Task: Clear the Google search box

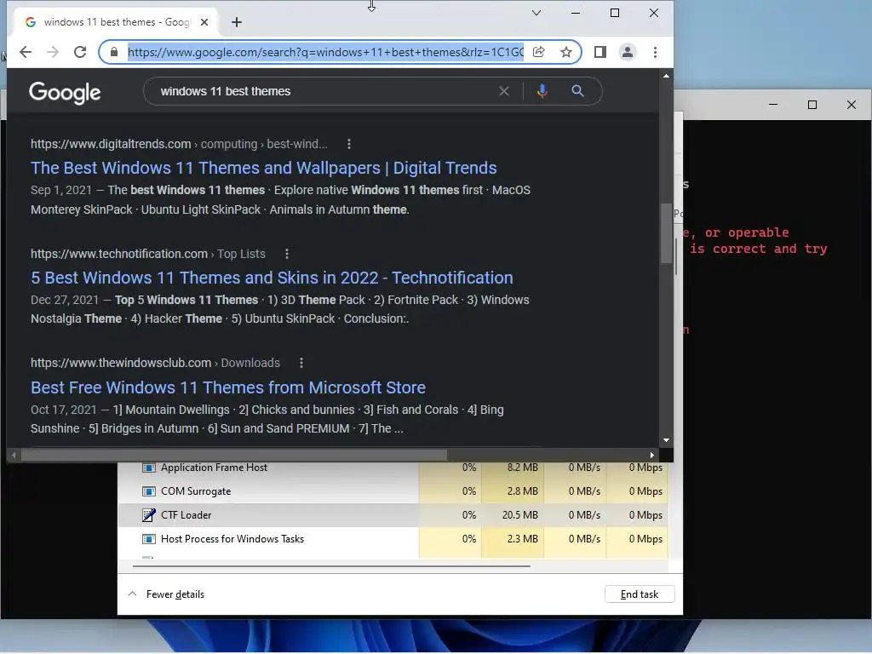Action: pos(504,91)
